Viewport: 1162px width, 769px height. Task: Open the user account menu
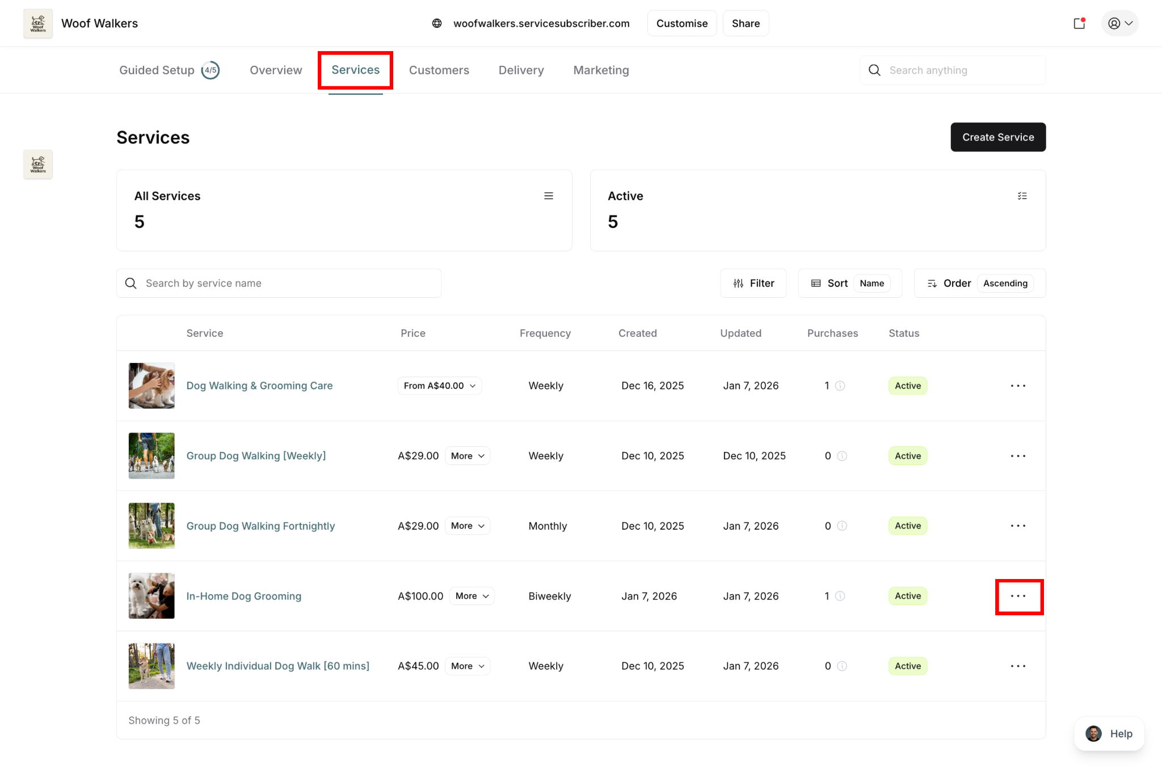coord(1119,23)
